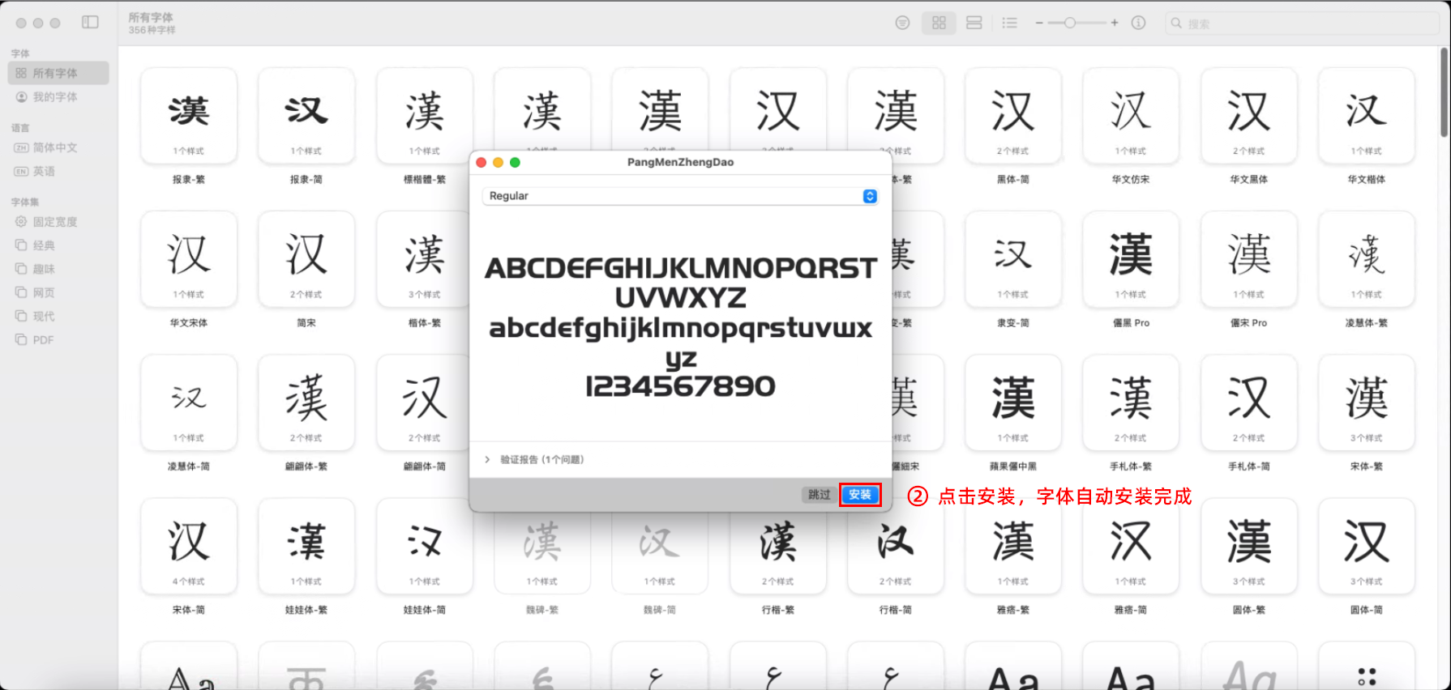Switch to grid view
The height and width of the screenshot is (690, 1451).
pos(939,23)
